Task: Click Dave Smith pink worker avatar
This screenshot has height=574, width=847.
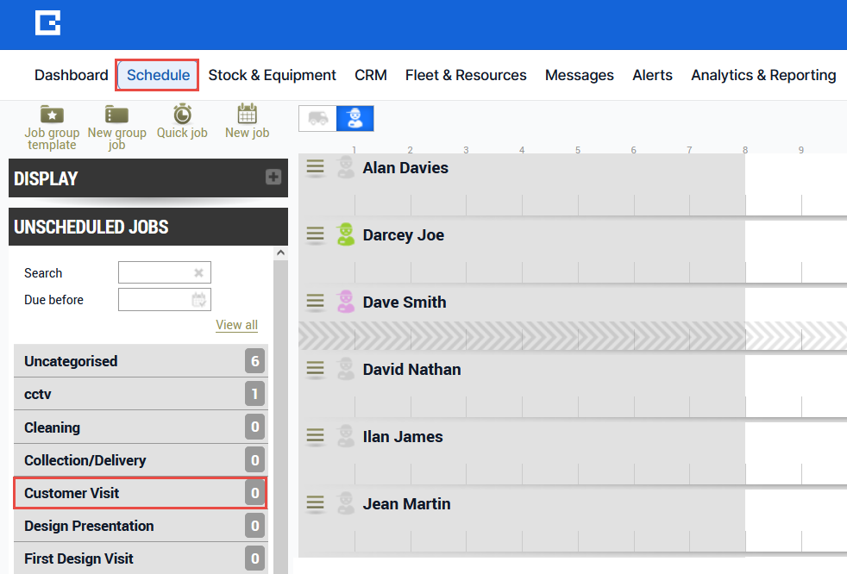Action: click(x=346, y=302)
